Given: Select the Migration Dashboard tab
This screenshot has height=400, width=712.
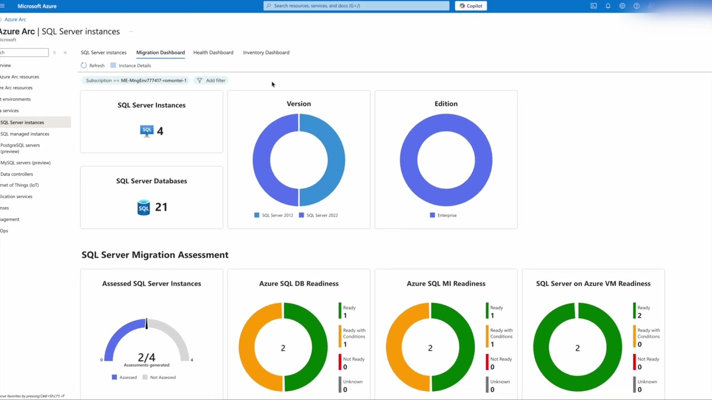Looking at the screenshot, I should coord(160,52).
